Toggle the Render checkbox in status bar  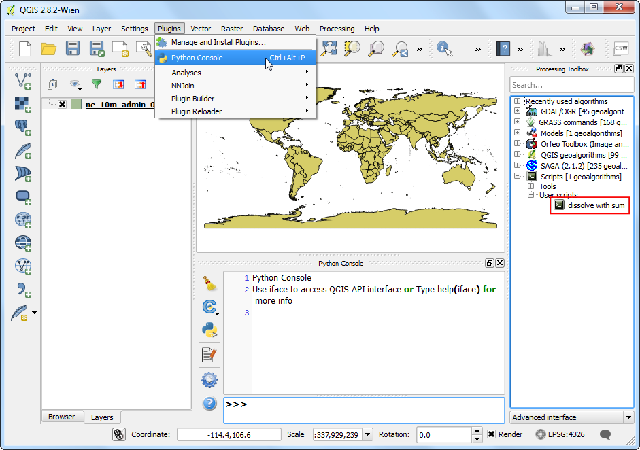tap(492, 434)
